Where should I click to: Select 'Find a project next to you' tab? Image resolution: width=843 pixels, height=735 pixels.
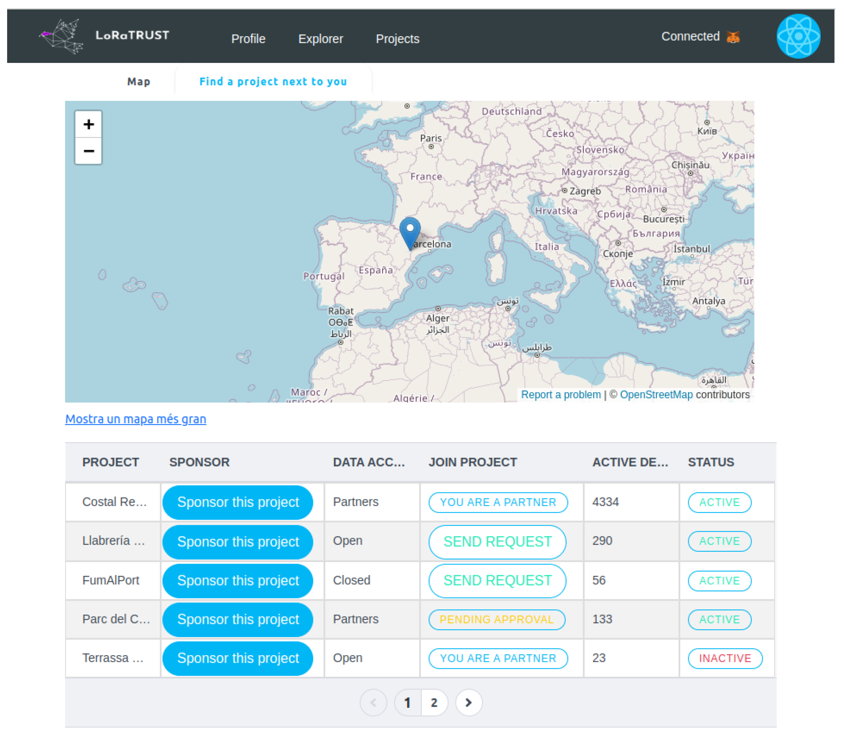[x=273, y=82]
